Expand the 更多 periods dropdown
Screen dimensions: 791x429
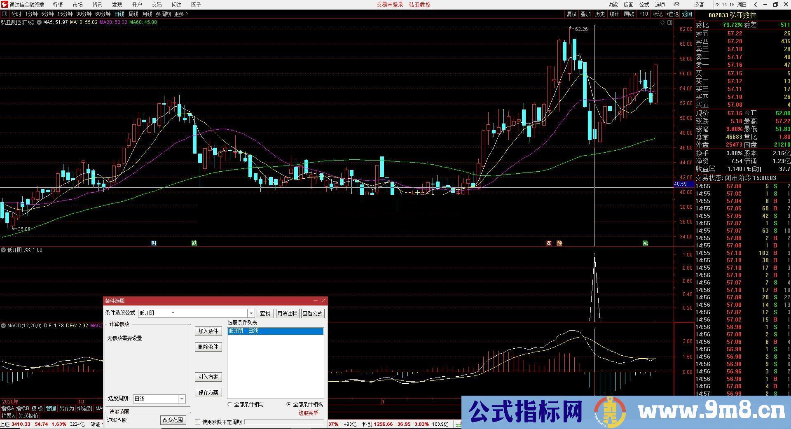point(180,14)
